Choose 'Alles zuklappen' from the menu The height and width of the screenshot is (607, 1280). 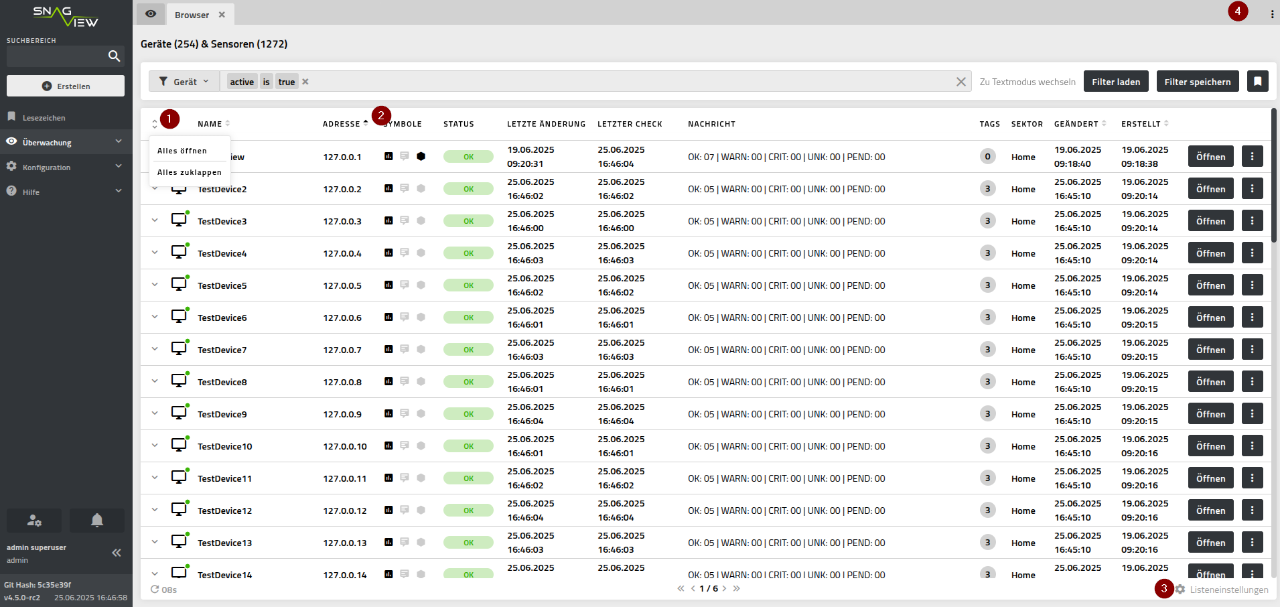(189, 172)
